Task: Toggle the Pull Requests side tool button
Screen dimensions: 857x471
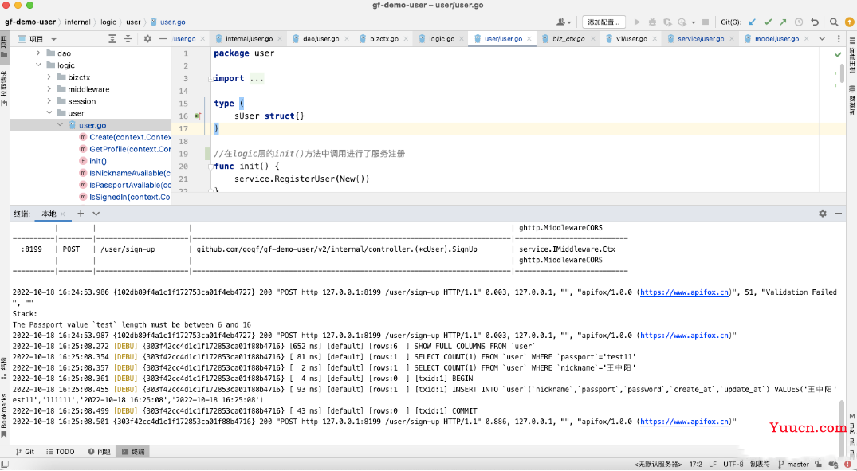Action: click(4, 88)
